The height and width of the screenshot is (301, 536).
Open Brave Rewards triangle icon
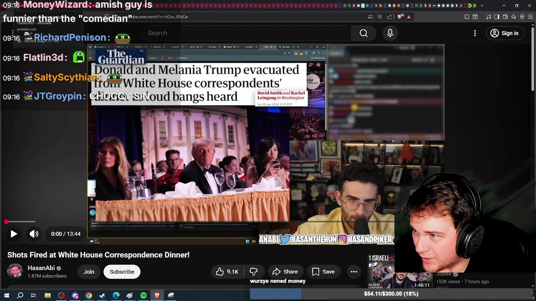tap(409, 17)
